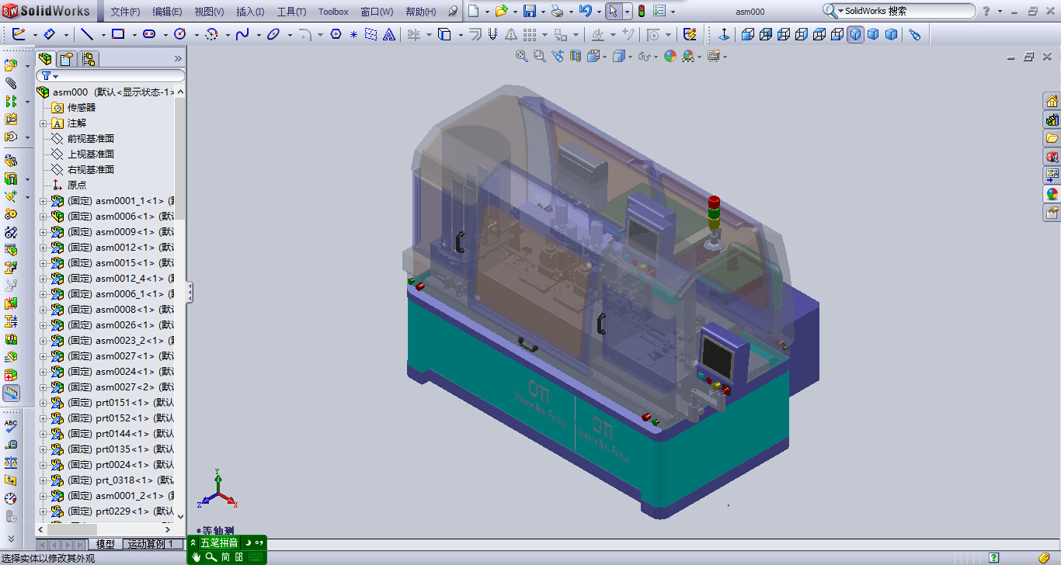Image resolution: width=1061 pixels, height=565 pixels.
Task: Click Zoom to Fit magnifier in view toolbar
Action: point(522,56)
